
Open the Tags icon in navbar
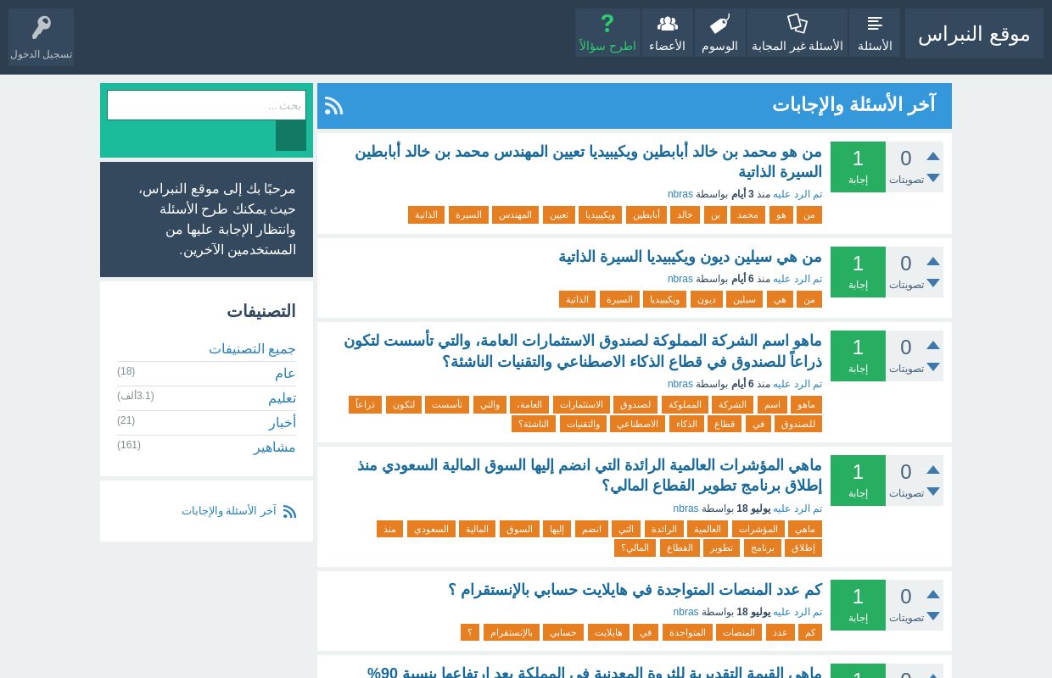719,24
